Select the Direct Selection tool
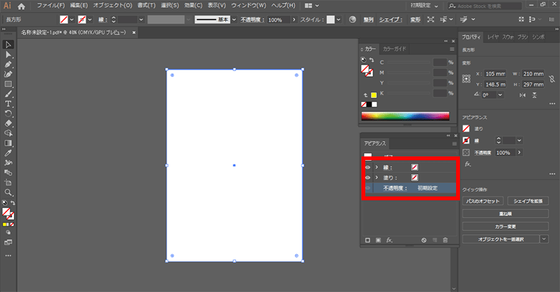 click(x=9, y=55)
